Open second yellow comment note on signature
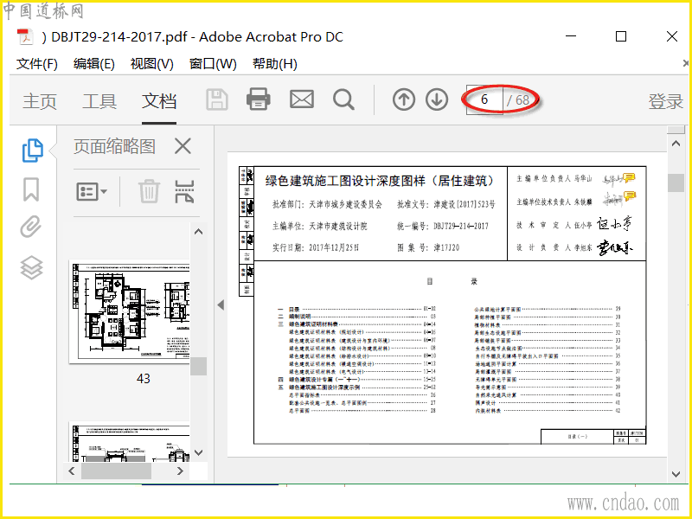Screen dimensions: 692x519 click(630, 195)
